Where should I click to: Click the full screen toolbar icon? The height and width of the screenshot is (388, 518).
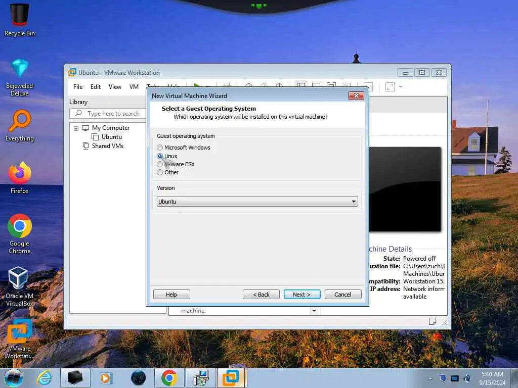point(331,85)
